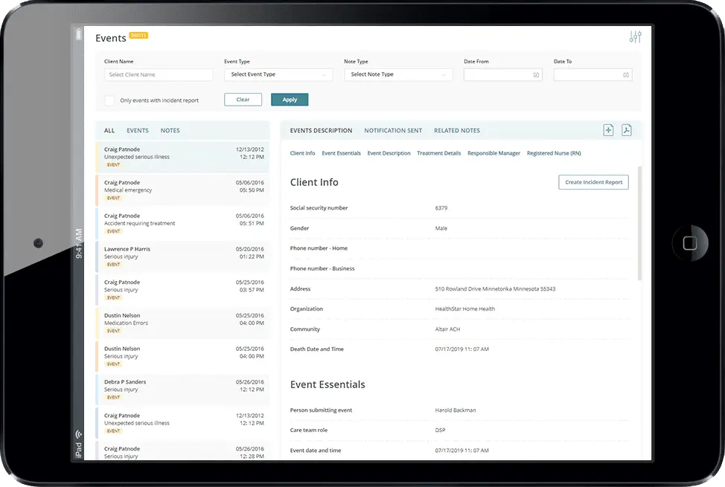Select Craig Patnode Medical emergency event
Image resolution: width=725 pixels, height=487 pixels.
pos(182,190)
